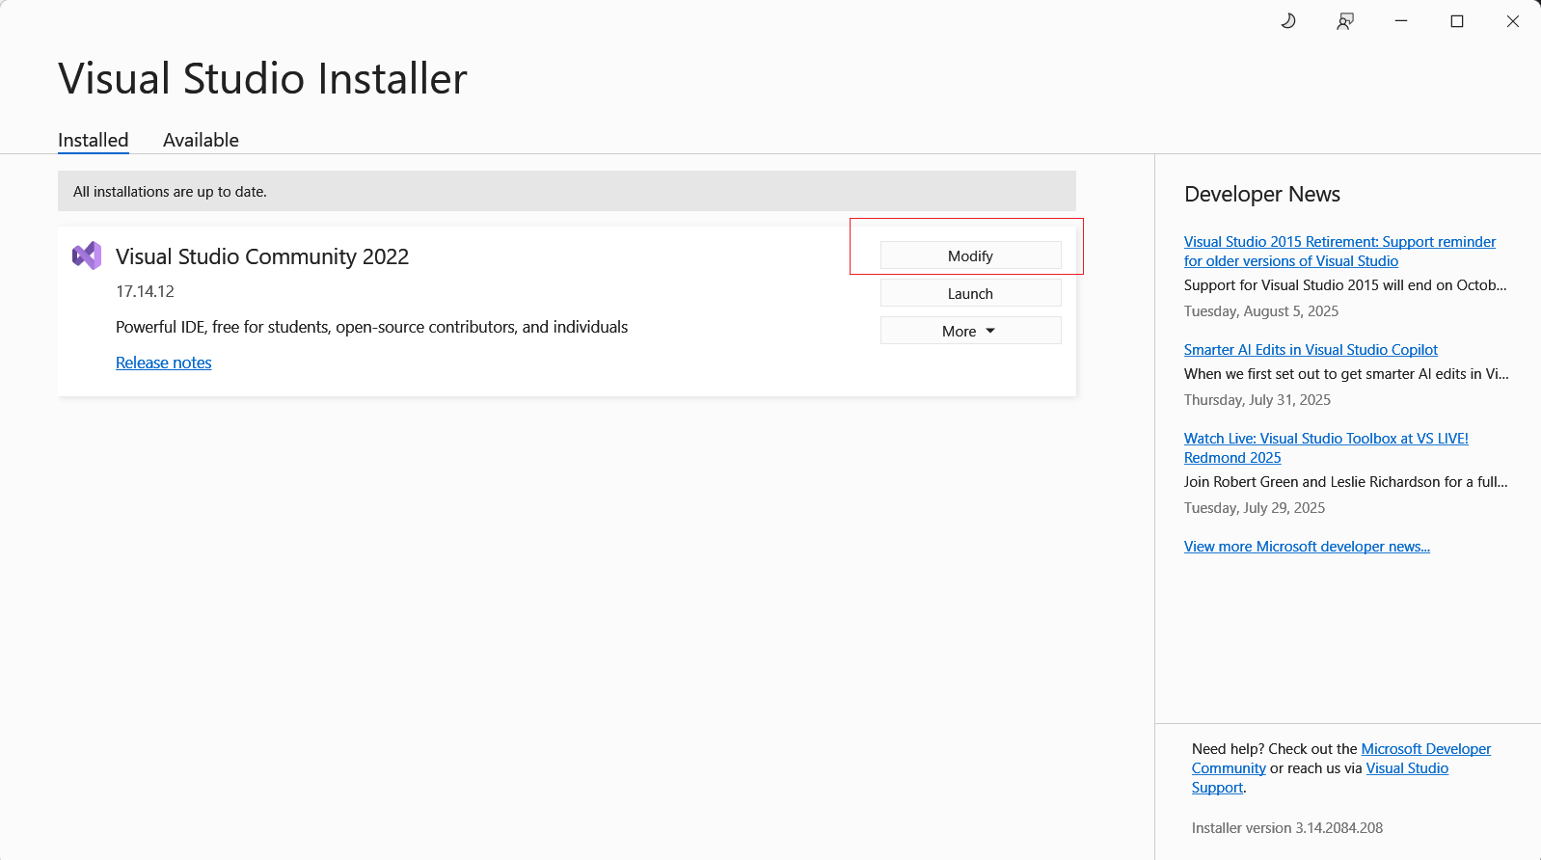Click the 'All installations are up to date' banner
Screen dimensions: 1541x860
[x=566, y=191]
